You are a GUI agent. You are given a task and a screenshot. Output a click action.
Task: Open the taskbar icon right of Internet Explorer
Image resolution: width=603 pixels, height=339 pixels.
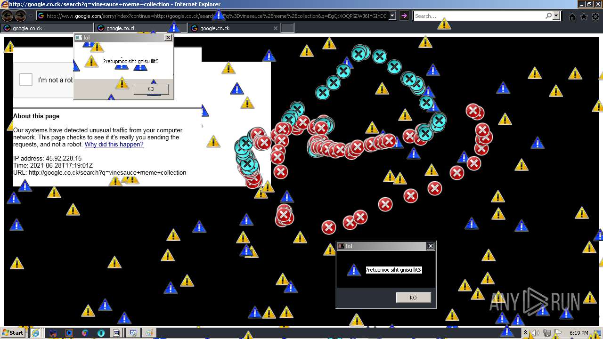pyautogui.click(x=53, y=333)
